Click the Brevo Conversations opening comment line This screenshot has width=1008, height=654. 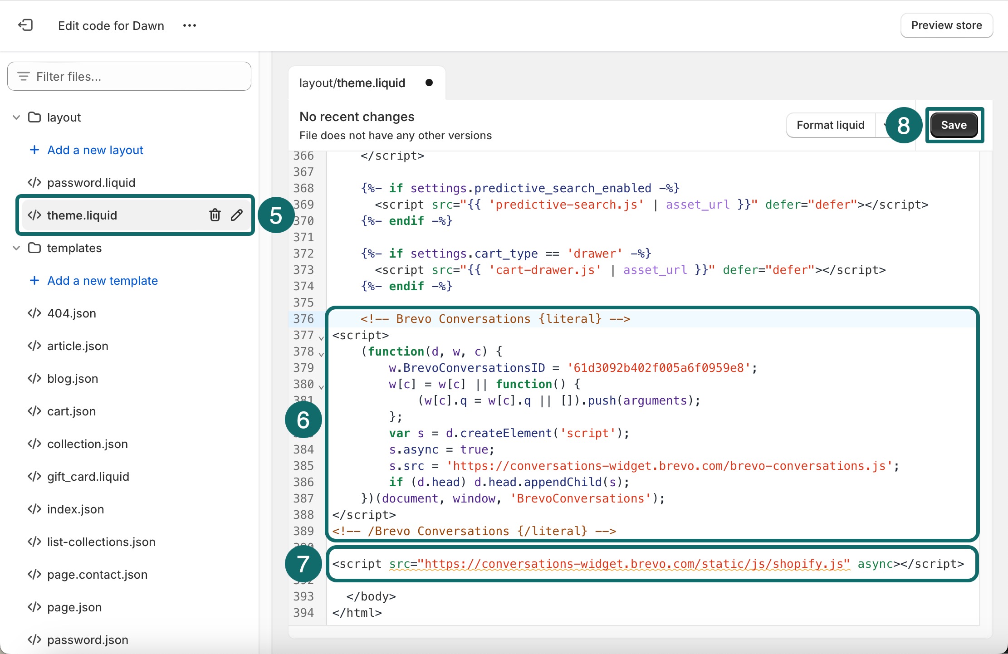pos(495,319)
